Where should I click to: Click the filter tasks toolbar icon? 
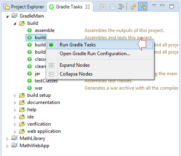tap(121, 6)
